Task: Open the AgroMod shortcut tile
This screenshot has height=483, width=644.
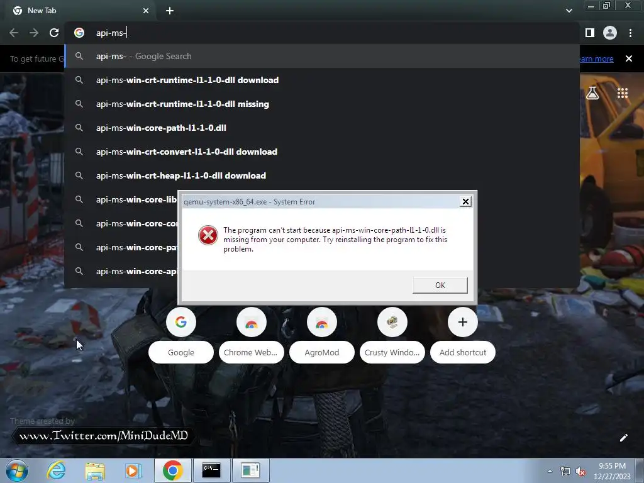Action: (x=321, y=322)
